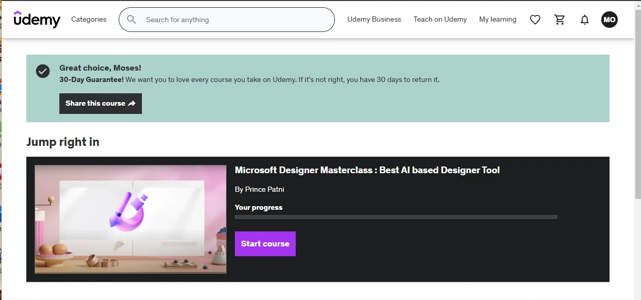Click the Share this course button
Image resolution: width=641 pixels, height=300 pixels.
[101, 103]
